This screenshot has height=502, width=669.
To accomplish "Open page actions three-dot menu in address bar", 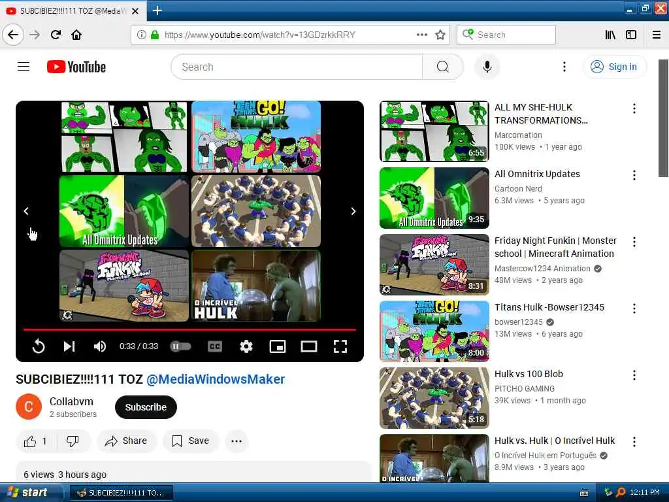I will (421, 35).
